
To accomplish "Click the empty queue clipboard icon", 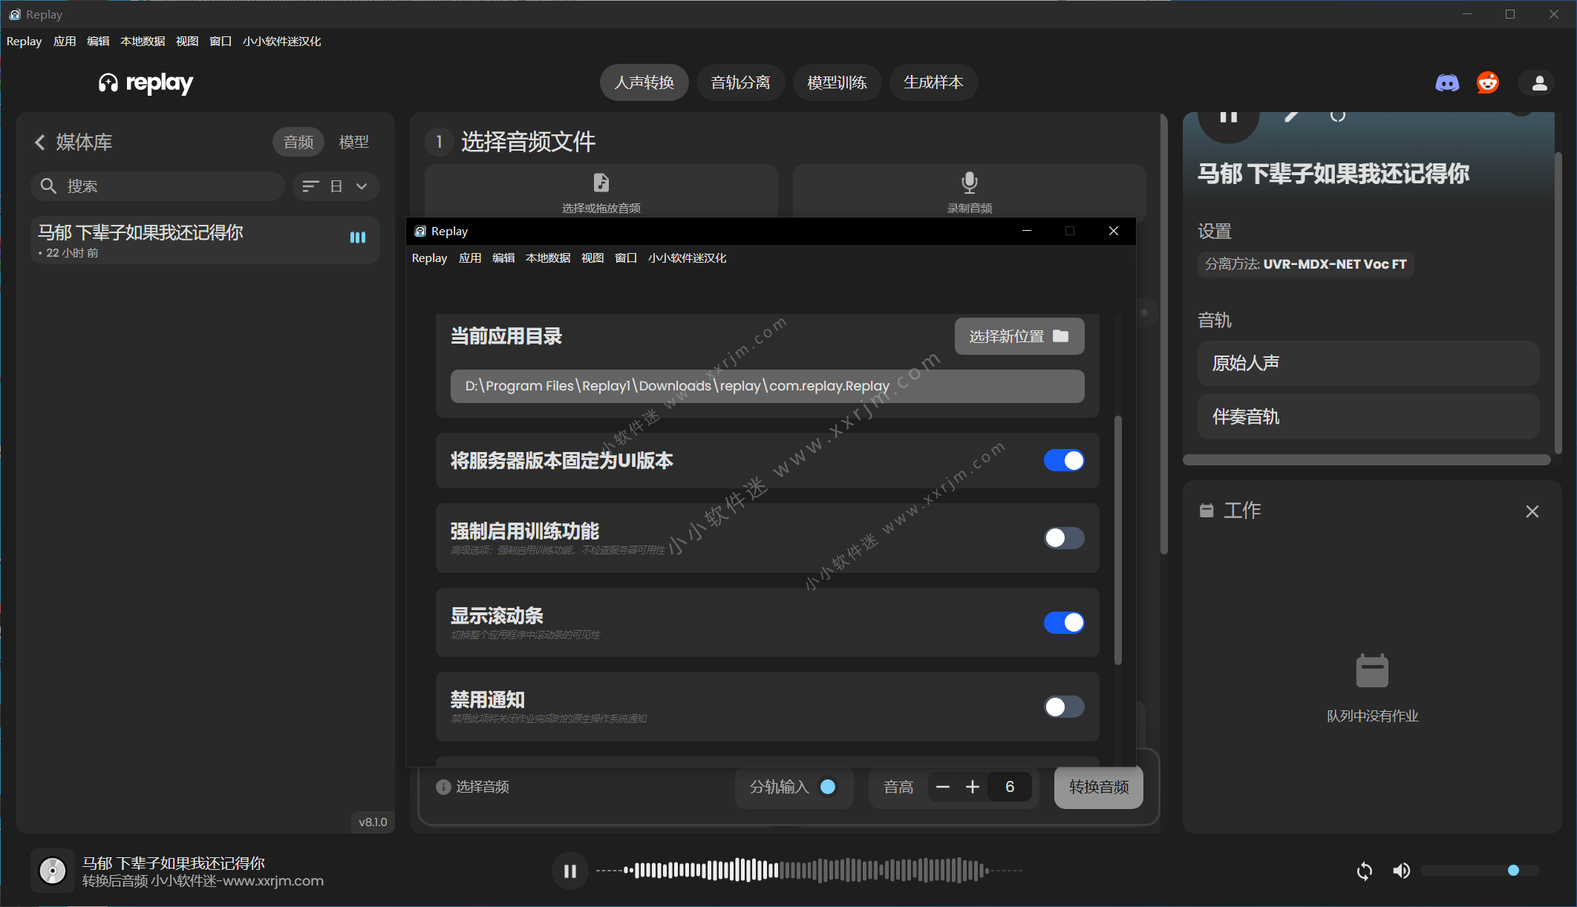I will pyautogui.click(x=1372, y=671).
